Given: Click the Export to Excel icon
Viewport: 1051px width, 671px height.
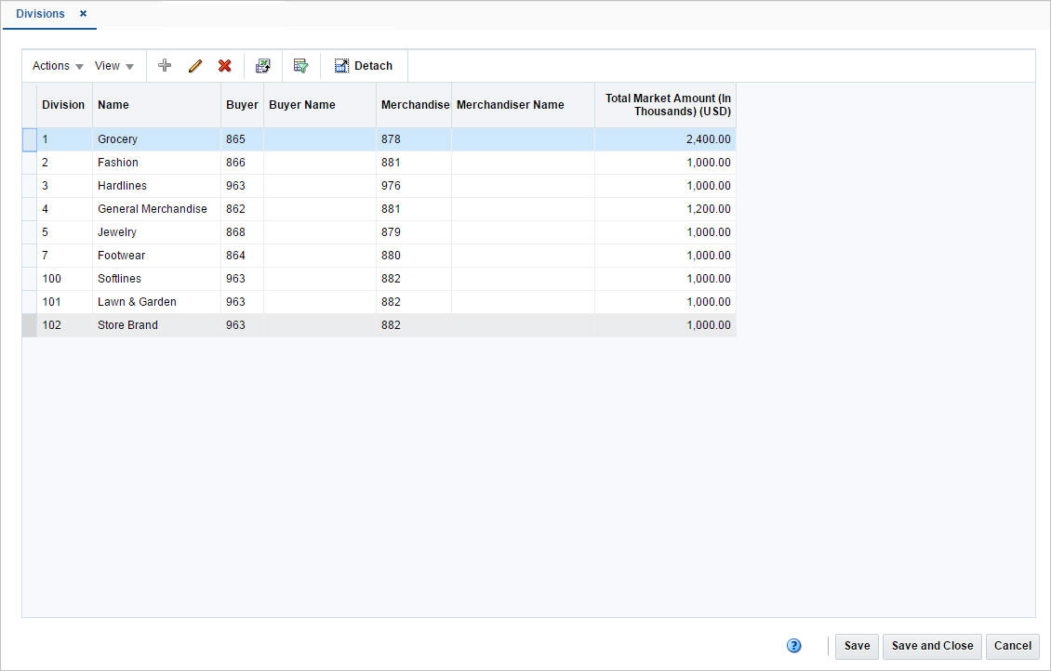Looking at the screenshot, I should [262, 66].
